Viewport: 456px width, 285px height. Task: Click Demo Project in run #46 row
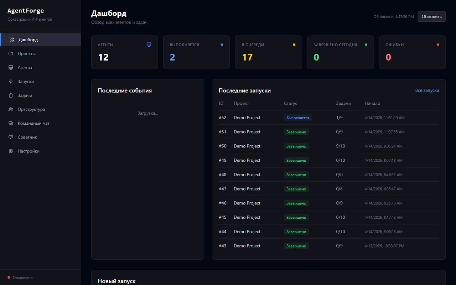coord(247,203)
